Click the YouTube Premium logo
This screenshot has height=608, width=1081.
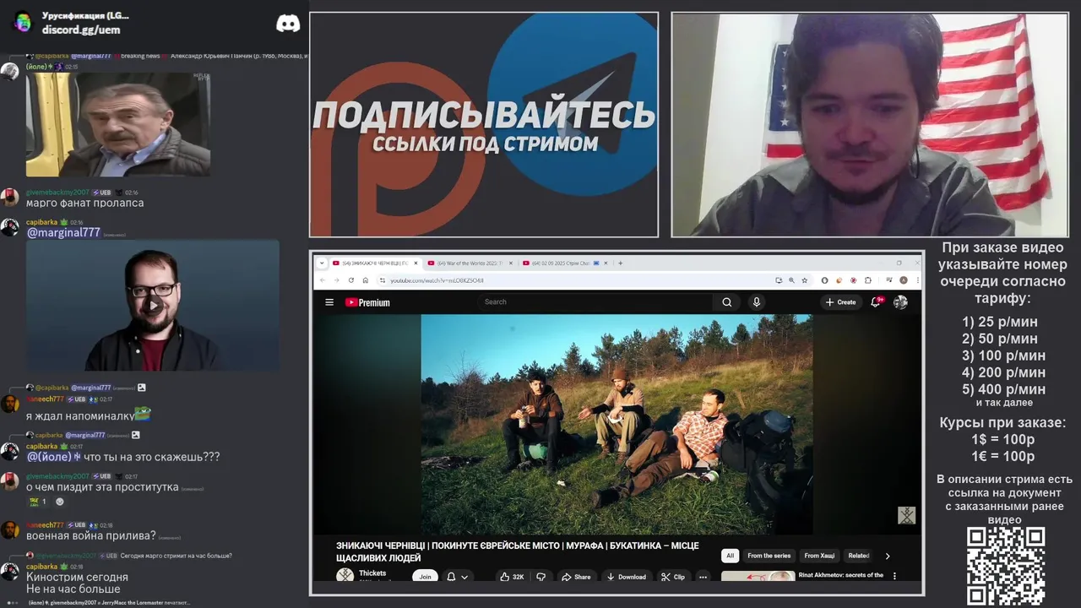(x=367, y=302)
